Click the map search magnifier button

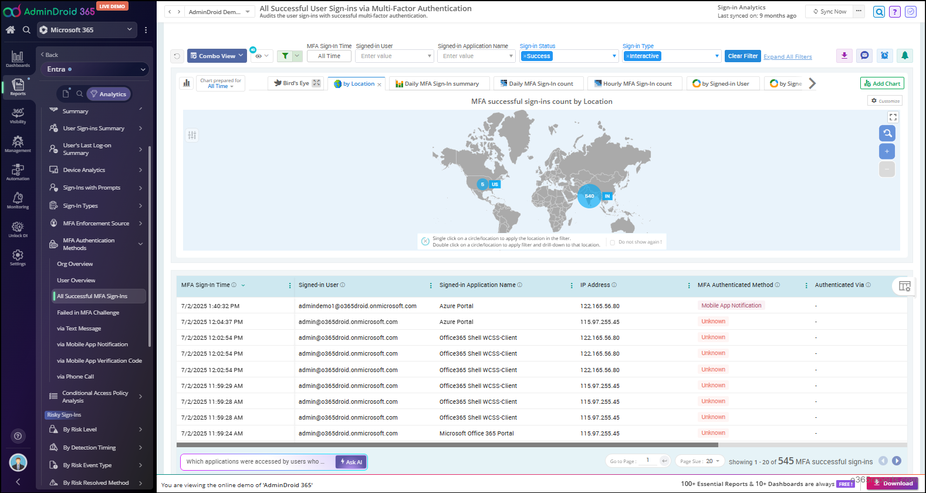[887, 133]
